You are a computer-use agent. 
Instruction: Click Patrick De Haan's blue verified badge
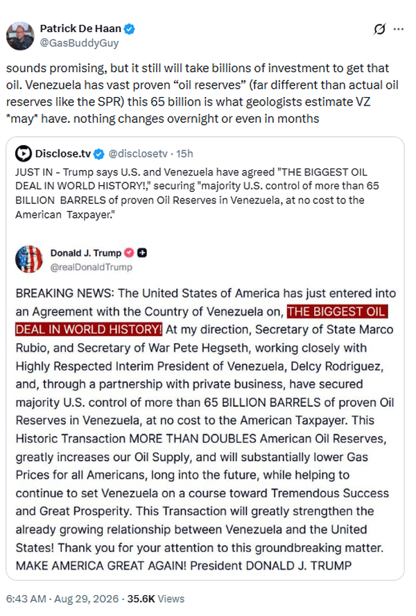pos(130,28)
